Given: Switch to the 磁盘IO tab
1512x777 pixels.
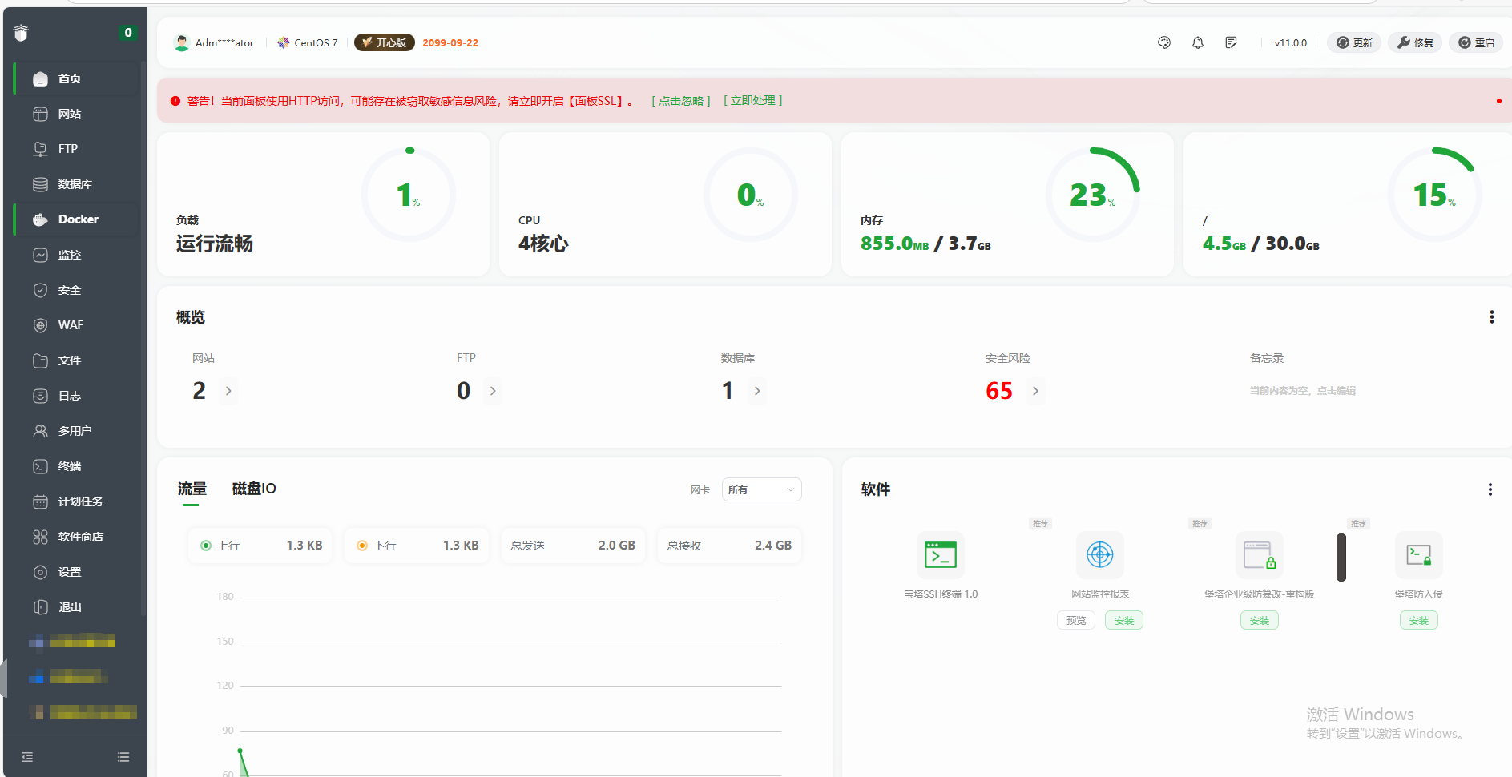Looking at the screenshot, I should click(254, 489).
